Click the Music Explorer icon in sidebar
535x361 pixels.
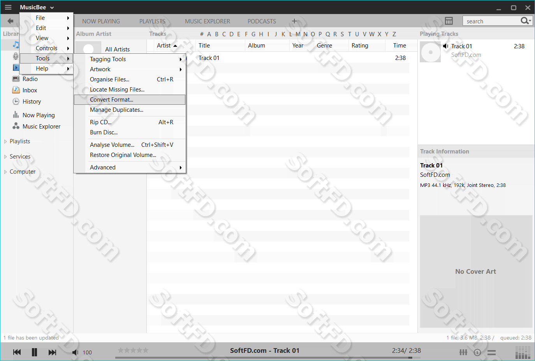(x=16, y=126)
